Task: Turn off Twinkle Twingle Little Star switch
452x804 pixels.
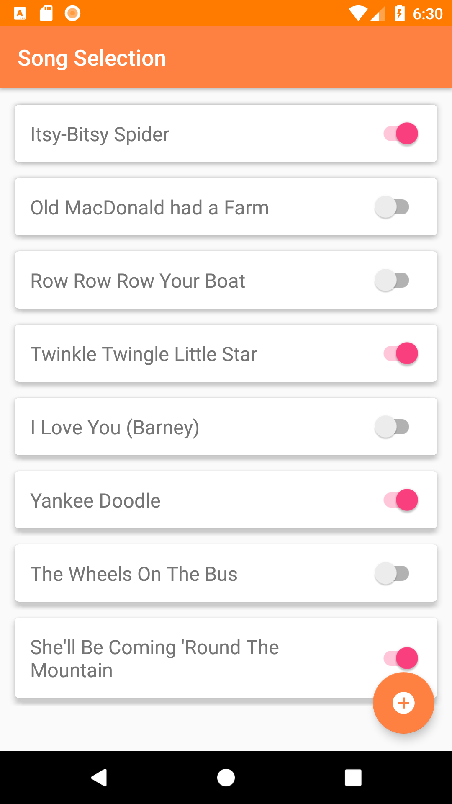Action: [x=401, y=353]
